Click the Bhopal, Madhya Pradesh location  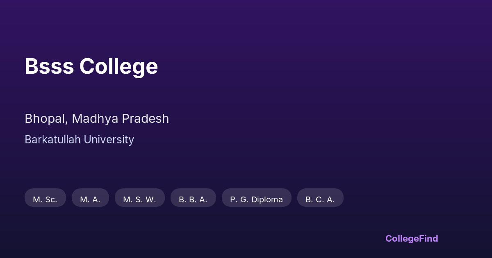97,119
